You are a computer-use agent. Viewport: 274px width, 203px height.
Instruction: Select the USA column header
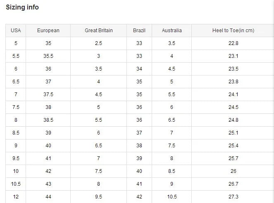16,31
